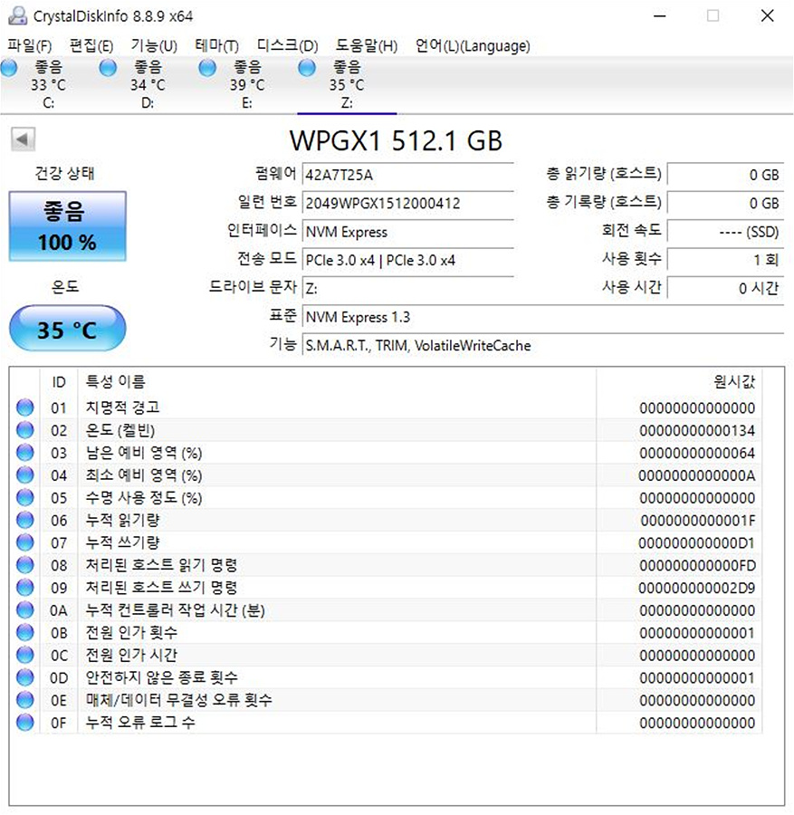The image size is (794, 815).
Task: Click raw value 000000000001F
Action: (698, 521)
